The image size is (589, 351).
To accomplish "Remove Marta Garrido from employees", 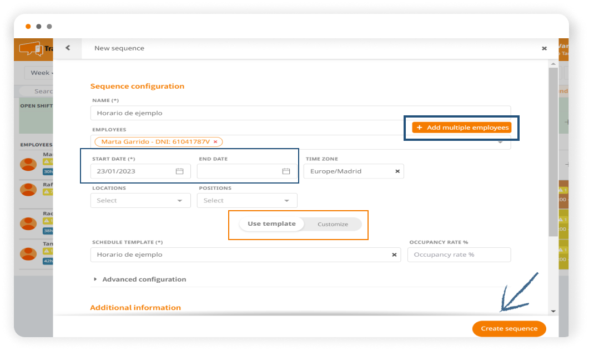I will [215, 142].
